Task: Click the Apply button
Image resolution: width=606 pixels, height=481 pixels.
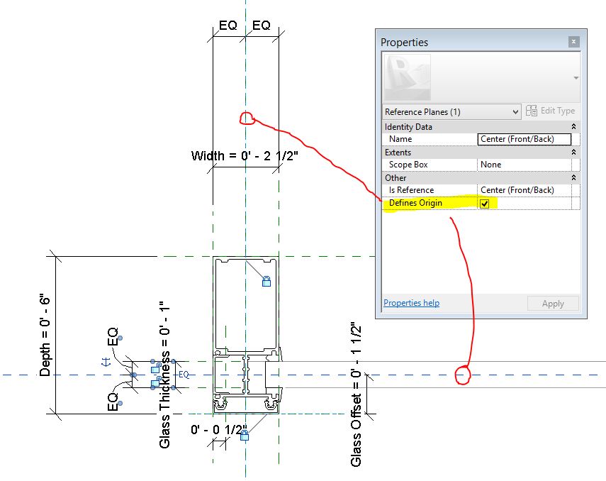Action: pyautogui.click(x=553, y=304)
